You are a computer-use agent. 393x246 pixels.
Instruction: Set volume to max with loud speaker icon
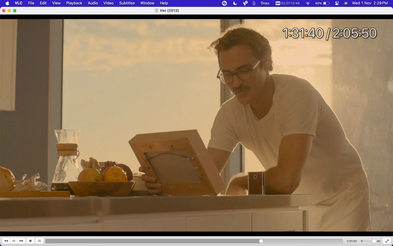(379, 241)
